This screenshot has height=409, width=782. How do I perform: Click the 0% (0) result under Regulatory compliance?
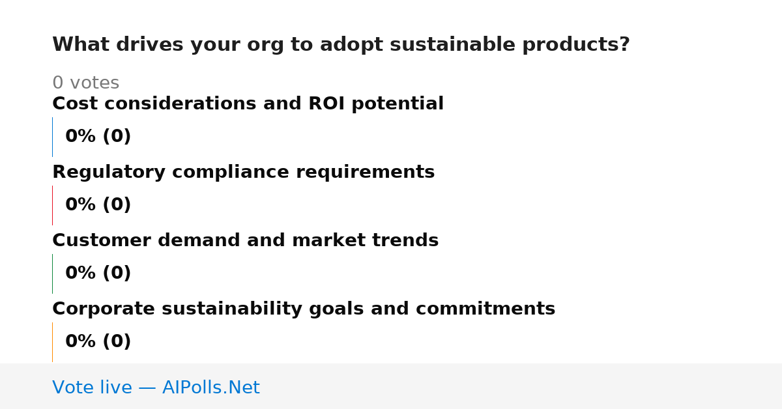pyautogui.click(x=98, y=205)
